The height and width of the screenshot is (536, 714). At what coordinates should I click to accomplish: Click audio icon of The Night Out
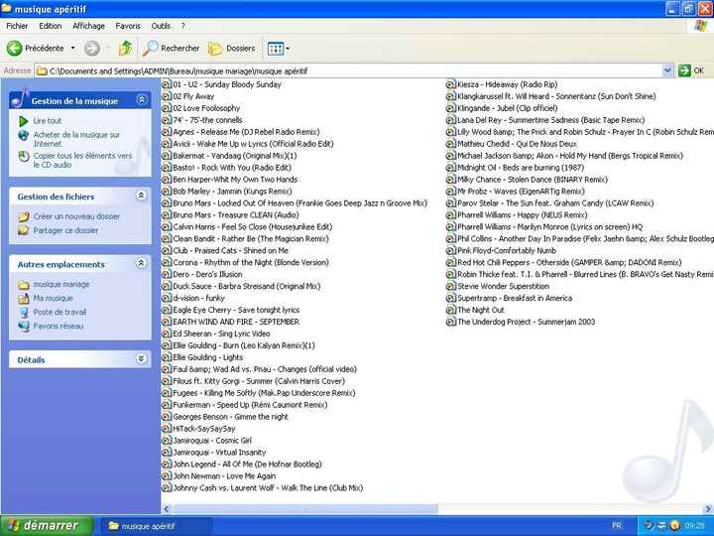pyautogui.click(x=451, y=310)
